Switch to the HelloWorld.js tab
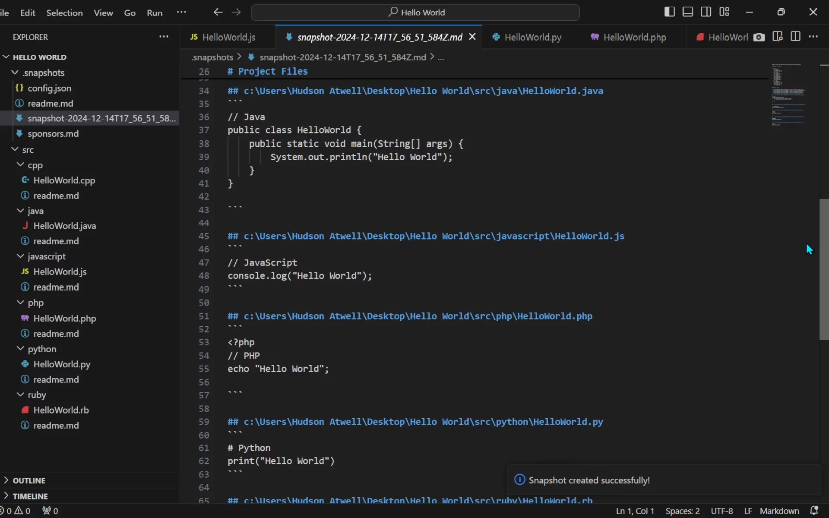Viewport: 829px width, 518px height. coord(227,37)
